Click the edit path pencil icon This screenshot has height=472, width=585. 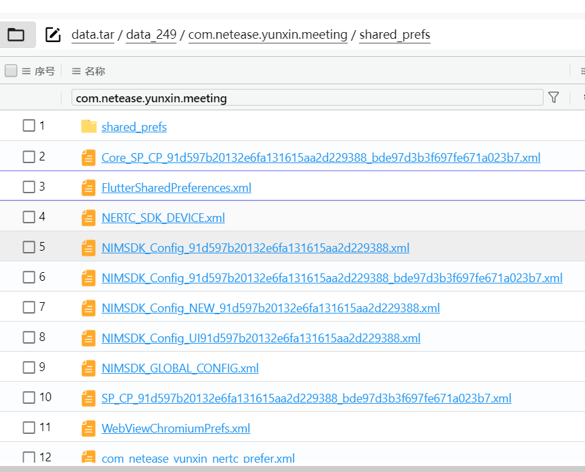(x=53, y=35)
